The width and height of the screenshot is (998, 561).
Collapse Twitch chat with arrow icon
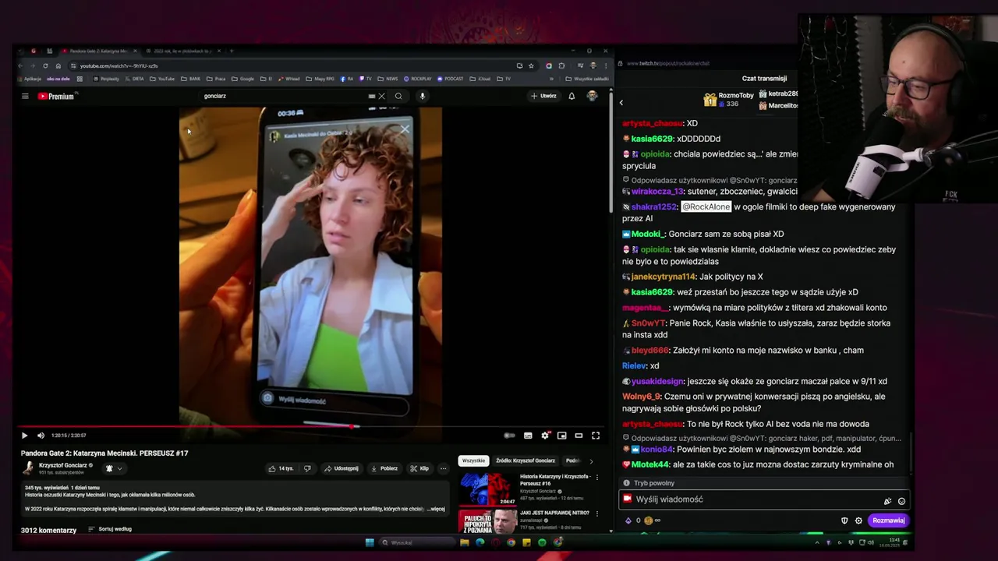621,103
